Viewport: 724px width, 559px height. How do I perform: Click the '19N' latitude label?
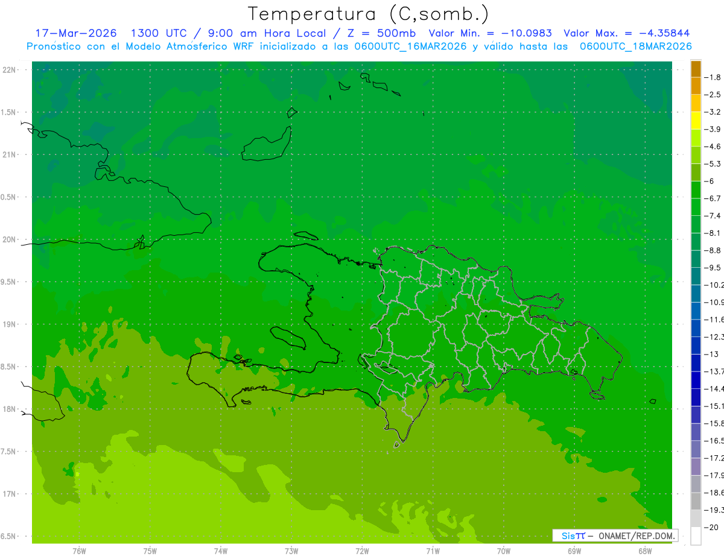(10, 324)
